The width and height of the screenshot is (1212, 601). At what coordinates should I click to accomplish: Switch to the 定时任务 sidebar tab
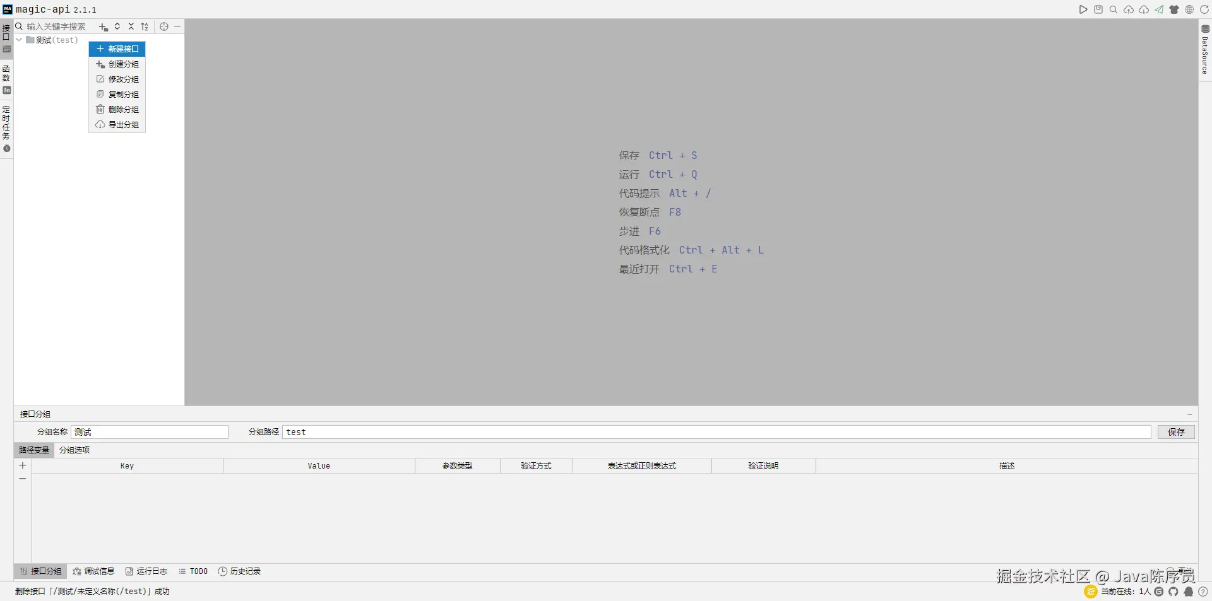click(x=6, y=129)
